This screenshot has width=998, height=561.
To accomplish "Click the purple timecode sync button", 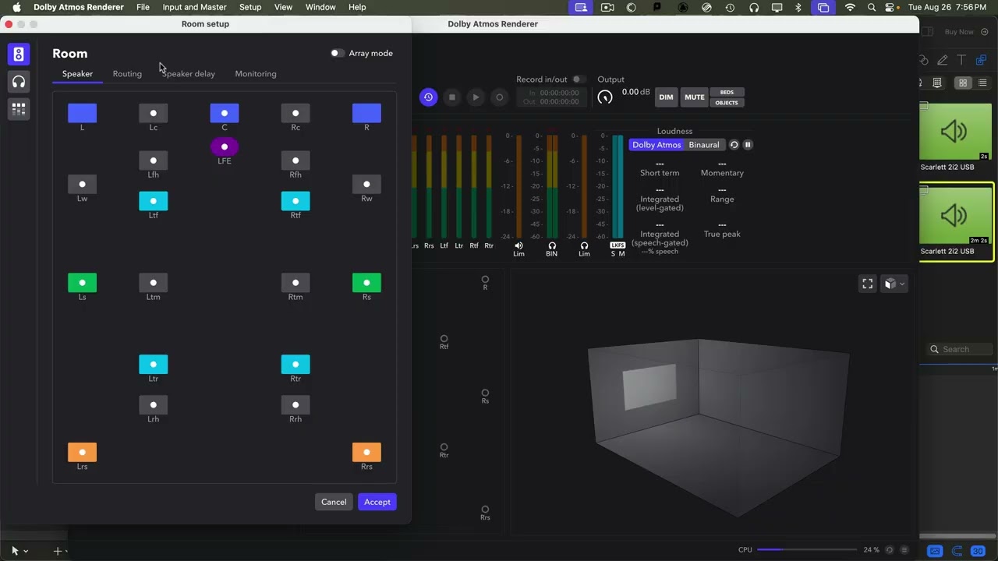I will (428, 97).
